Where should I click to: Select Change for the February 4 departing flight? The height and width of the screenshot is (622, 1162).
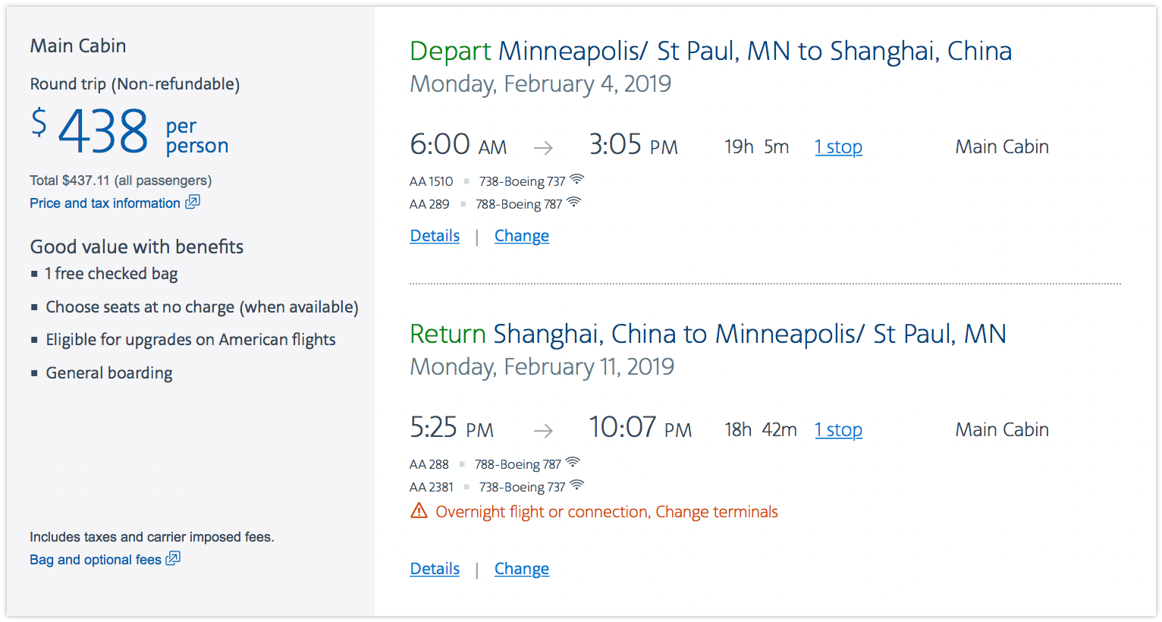522,236
